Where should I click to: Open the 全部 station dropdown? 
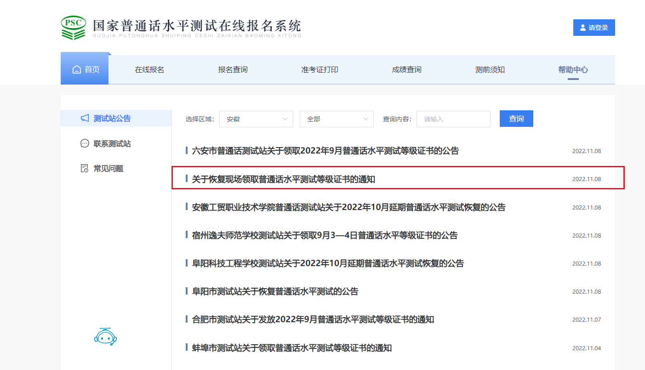click(x=337, y=119)
